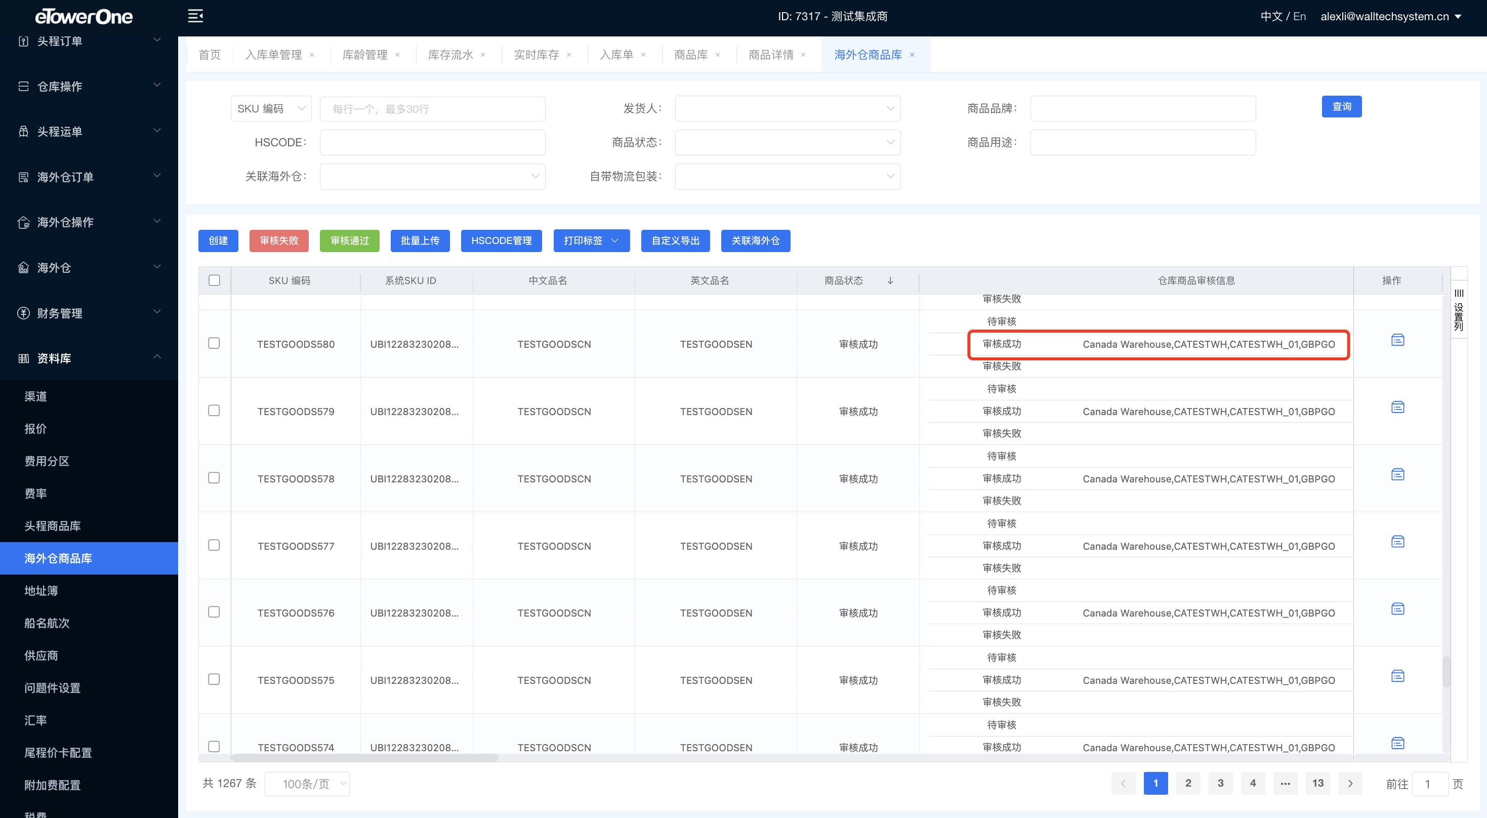Click the 头程运单 sidebar icon

click(x=23, y=132)
